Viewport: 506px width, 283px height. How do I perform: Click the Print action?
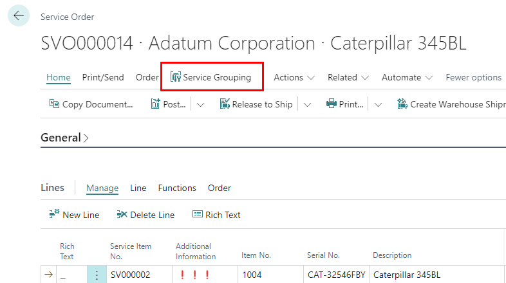[x=345, y=104]
